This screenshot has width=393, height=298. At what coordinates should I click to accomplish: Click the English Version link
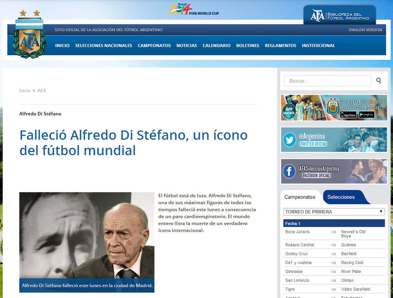[x=365, y=30]
